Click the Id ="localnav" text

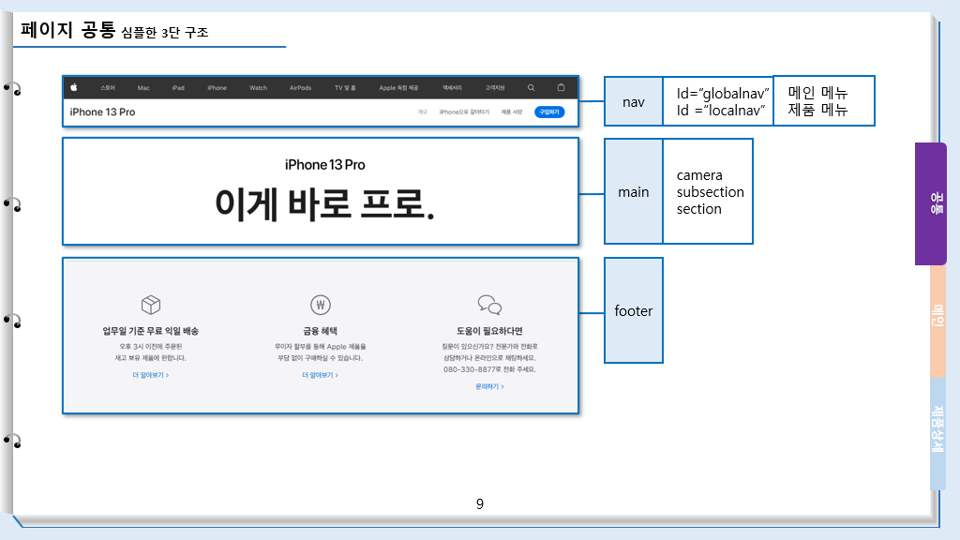721,111
